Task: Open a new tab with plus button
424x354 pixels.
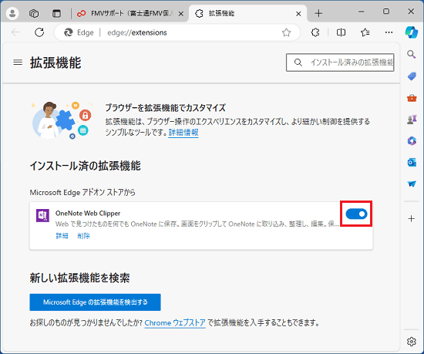Action: pyautogui.click(x=318, y=13)
